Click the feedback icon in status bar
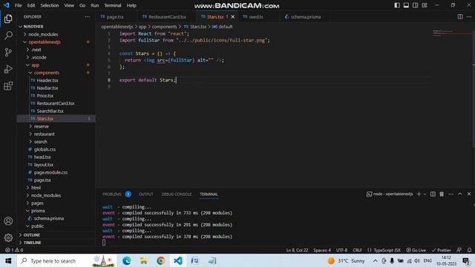This screenshot has height=267, width=475. click(x=459, y=250)
